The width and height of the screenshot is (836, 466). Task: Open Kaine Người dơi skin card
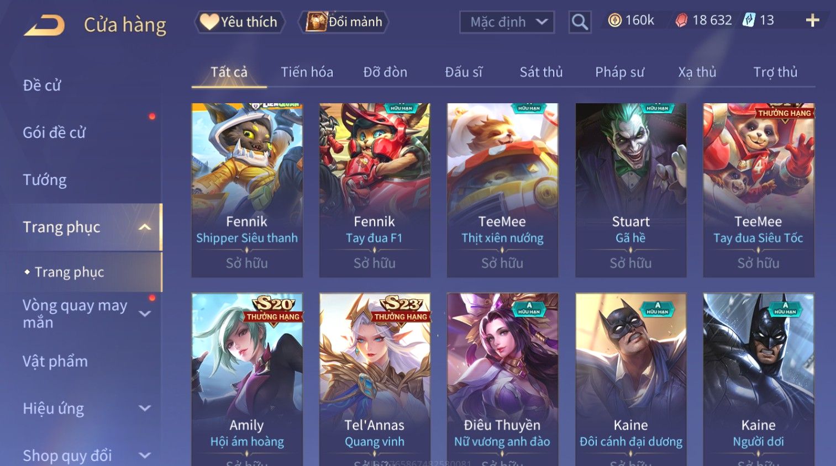759,379
